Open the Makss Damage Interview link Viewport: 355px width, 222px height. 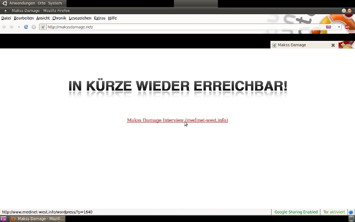(177, 120)
